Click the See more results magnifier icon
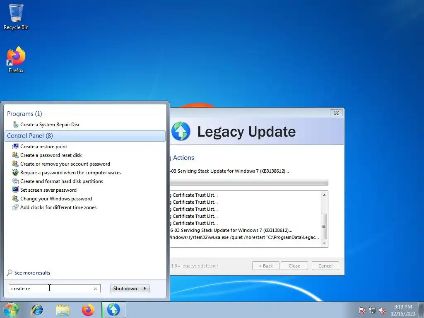Image resolution: width=424 pixels, height=318 pixels. click(10, 272)
